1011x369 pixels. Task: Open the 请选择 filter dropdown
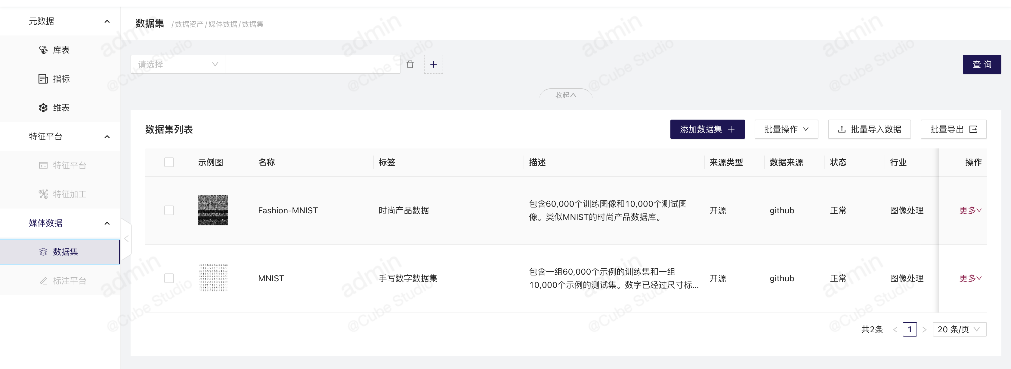178,64
